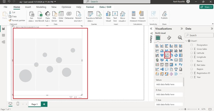Collapse the Visualizations pane
The image size is (214, 111).
(x=182, y=29)
